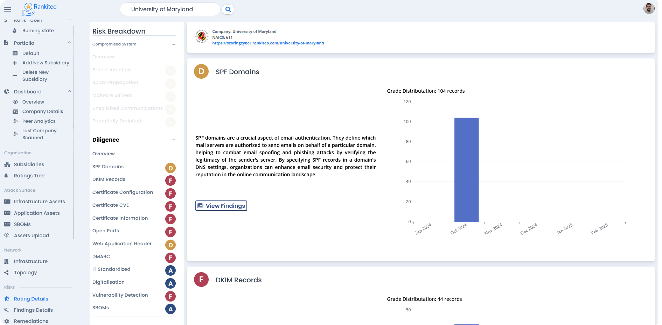Collapse the Compromised System section
This screenshot has height=325, width=662.
pyautogui.click(x=174, y=44)
